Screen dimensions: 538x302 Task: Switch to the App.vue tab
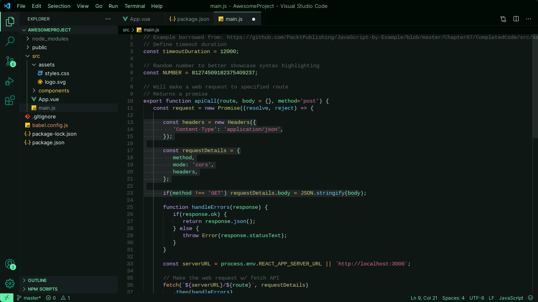pos(141,19)
